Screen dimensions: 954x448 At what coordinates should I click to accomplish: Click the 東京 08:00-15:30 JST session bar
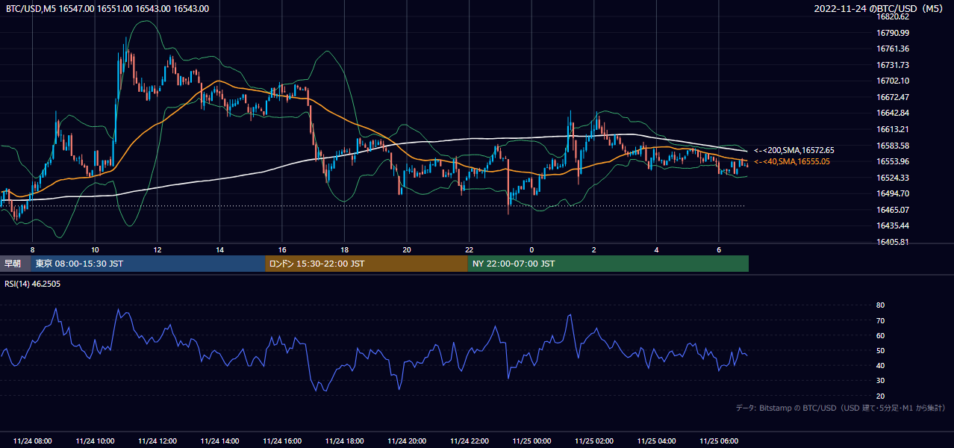[148, 264]
